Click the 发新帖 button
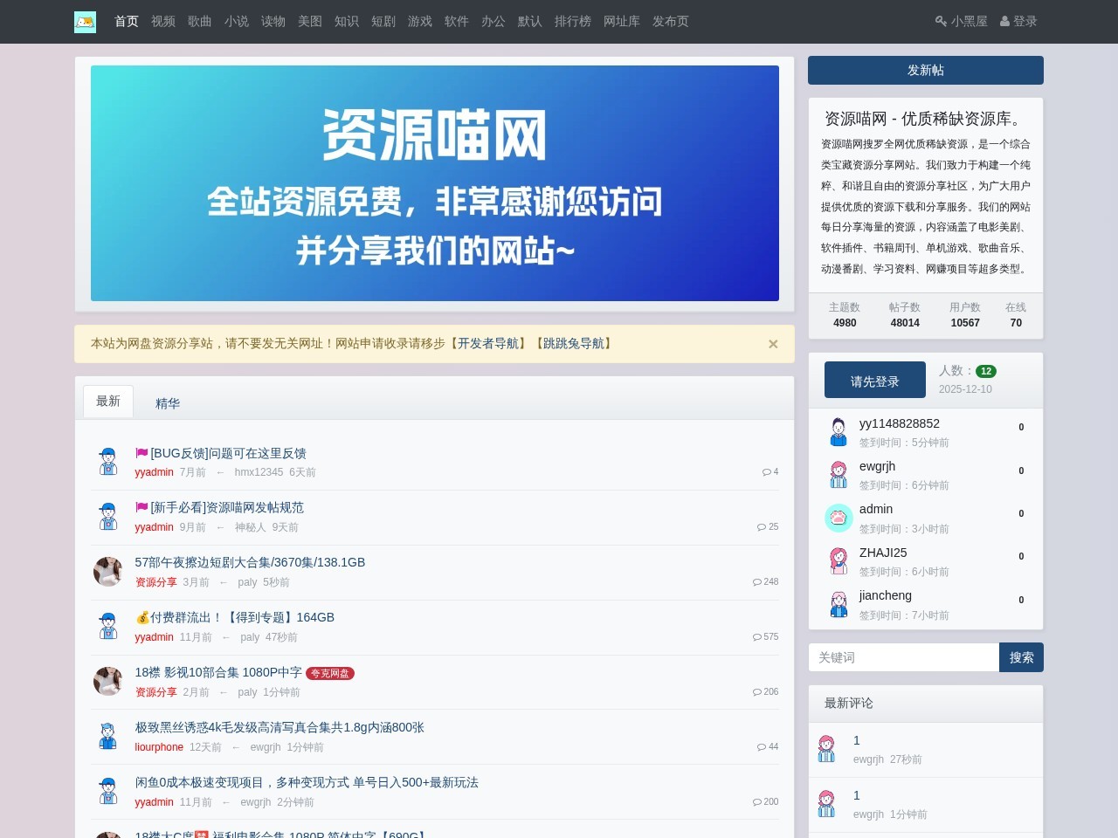1118x838 pixels. click(925, 70)
